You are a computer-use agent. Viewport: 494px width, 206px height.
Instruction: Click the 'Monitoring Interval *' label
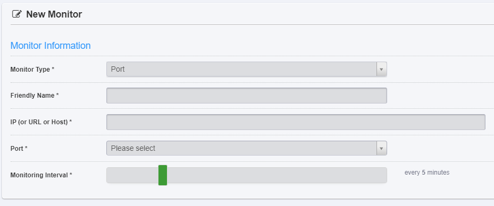(x=41, y=175)
